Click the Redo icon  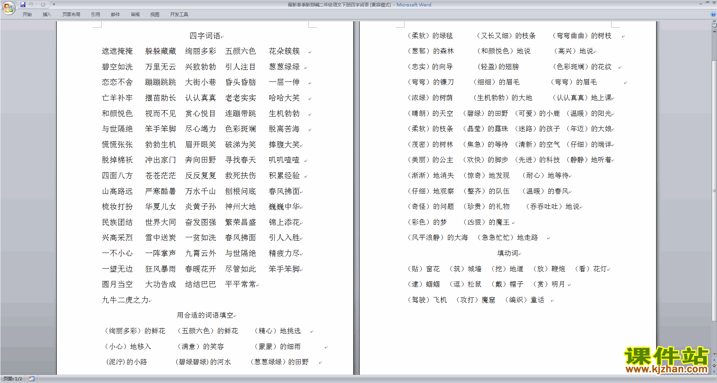click(x=43, y=4)
